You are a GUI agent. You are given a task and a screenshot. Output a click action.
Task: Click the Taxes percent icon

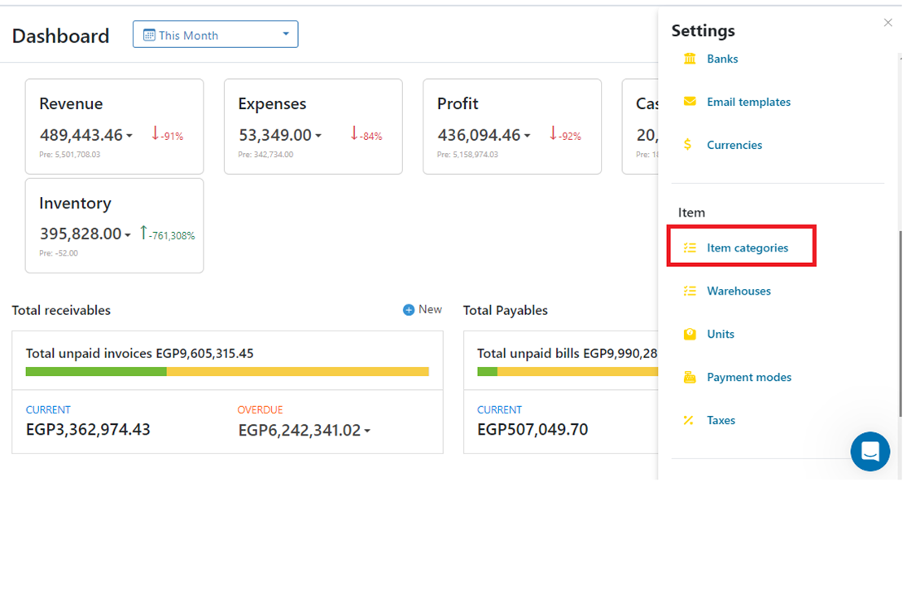(688, 420)
